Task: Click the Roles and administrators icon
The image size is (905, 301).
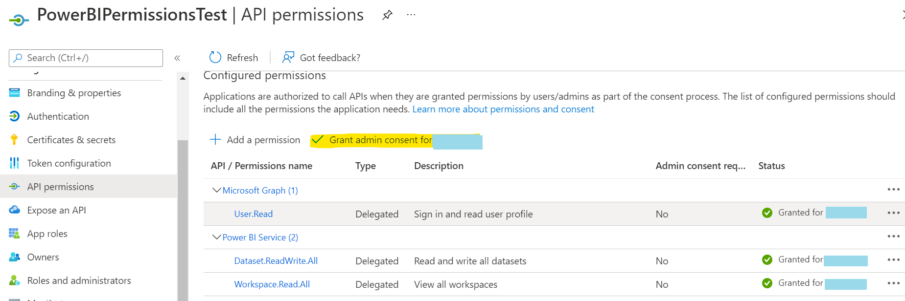Action: coord(15,280)
